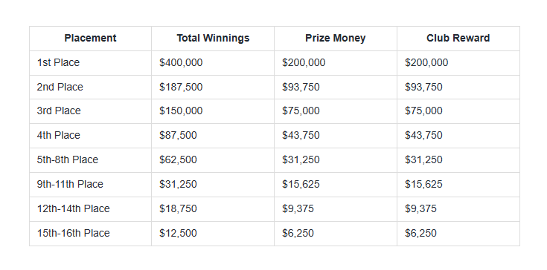Click the 2nd Place row label
Screen dimensions: 547x270
tap(60, 87)
